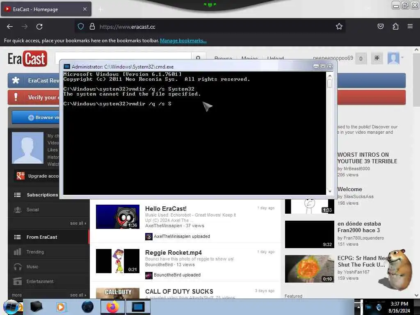Close the EraCast - Homepage tab
This screenshot has width=420, height=315.
85,9
